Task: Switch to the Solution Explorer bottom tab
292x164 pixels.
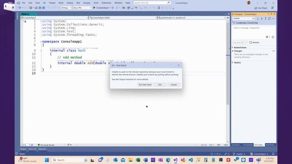Action: [236, 145]
